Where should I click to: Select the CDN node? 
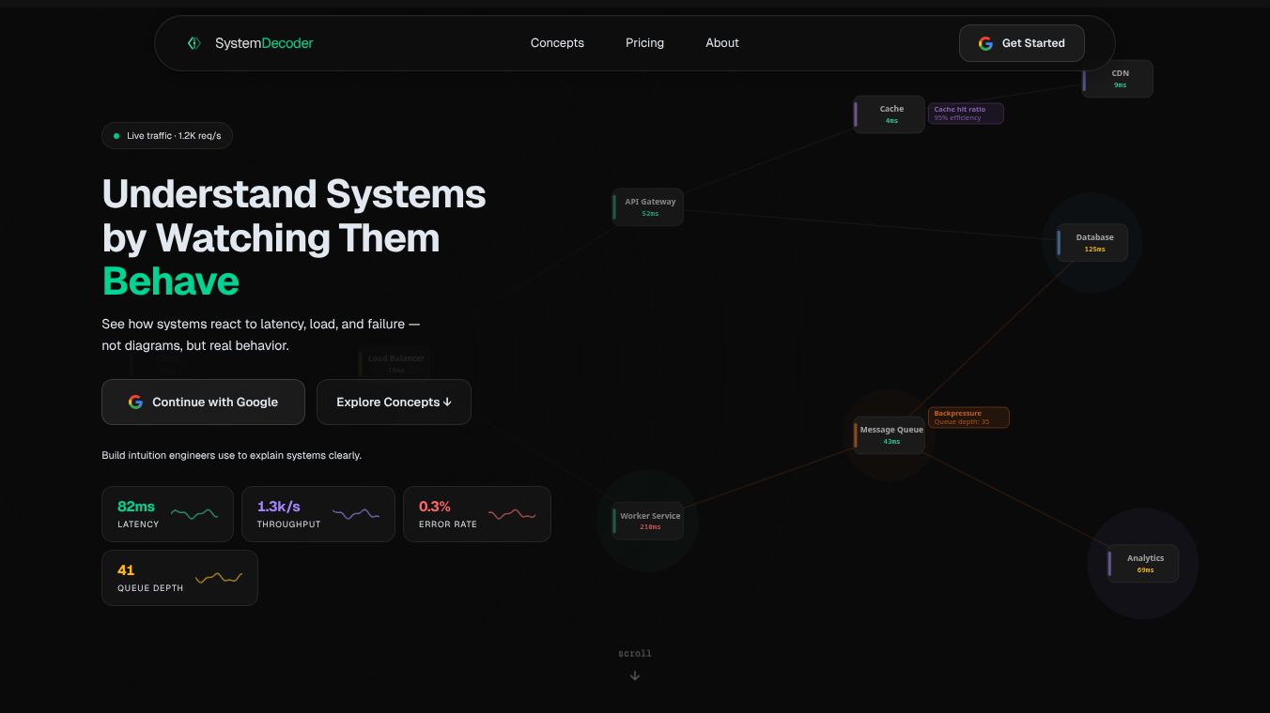pyautogui.click(x=1118, y=79)
